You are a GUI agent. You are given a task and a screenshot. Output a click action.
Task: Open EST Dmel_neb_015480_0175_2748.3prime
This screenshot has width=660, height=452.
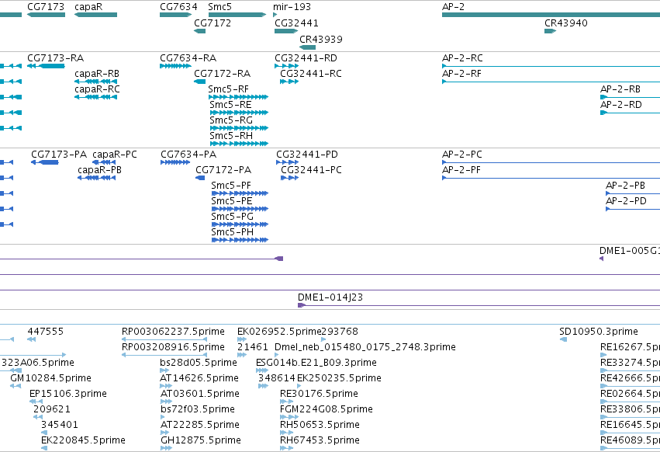pyautogui.click(x=277, y=355)
